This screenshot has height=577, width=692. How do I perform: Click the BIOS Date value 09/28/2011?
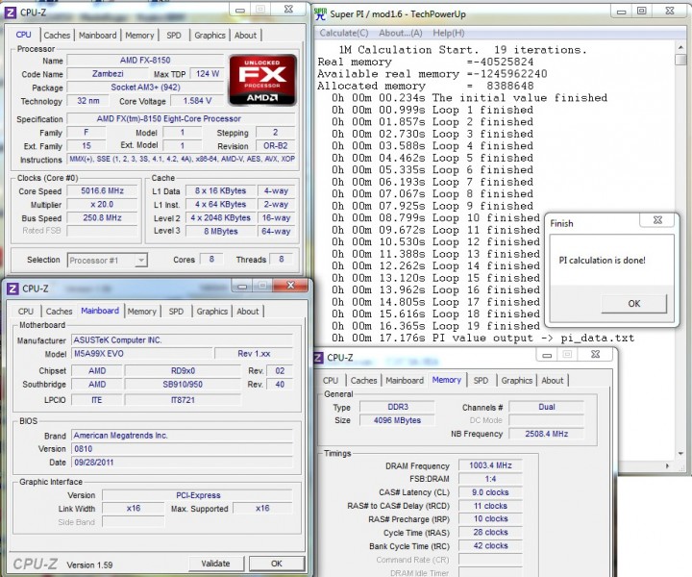pos(182,463)
